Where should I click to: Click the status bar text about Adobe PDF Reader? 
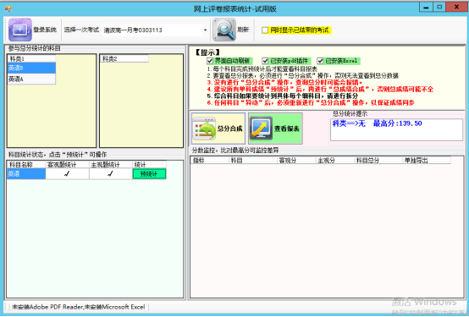tap(79, 307)
